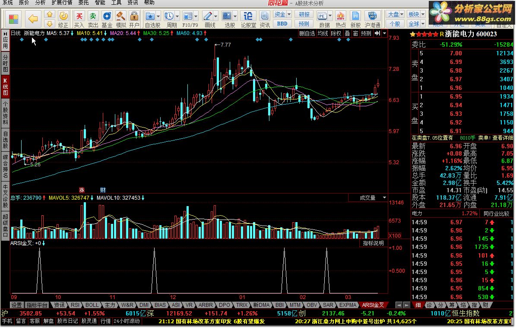Viewport: 516px width, 328px height.
Task: Open the 资金 dropdown arrow
Action: 289,14
